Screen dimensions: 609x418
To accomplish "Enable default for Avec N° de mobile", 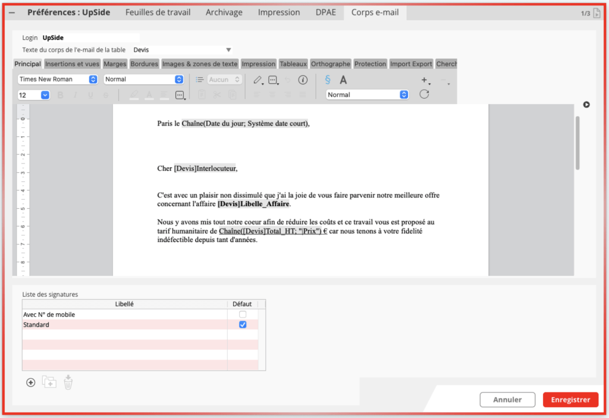I will (x=242, y=315).
